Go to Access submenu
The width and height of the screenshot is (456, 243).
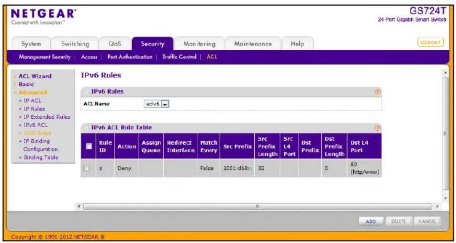pyautogui.click(x=89, y=57)
